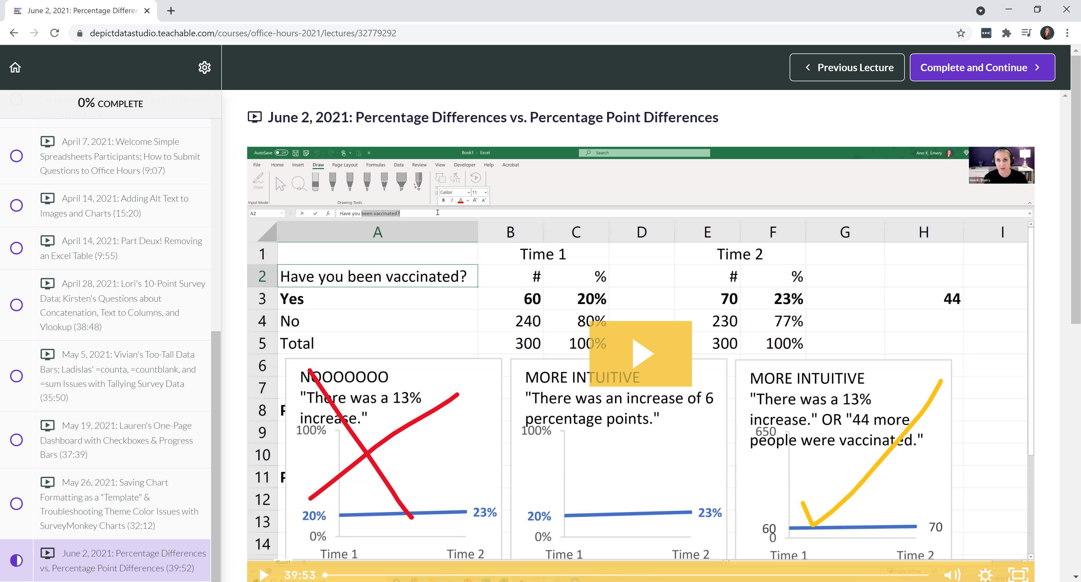Toggle completion circle for Removing an Excel Table
1081x582 pixels.
[x=16, y=248]
